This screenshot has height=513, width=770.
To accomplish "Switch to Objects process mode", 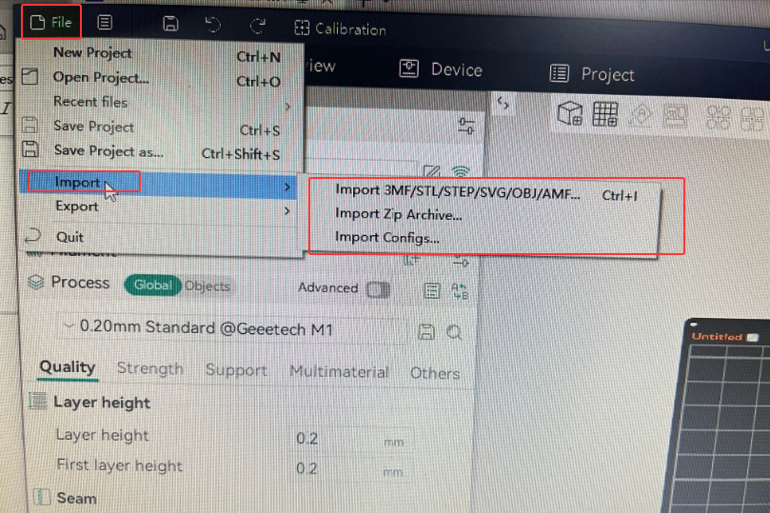I will (207, 286).
